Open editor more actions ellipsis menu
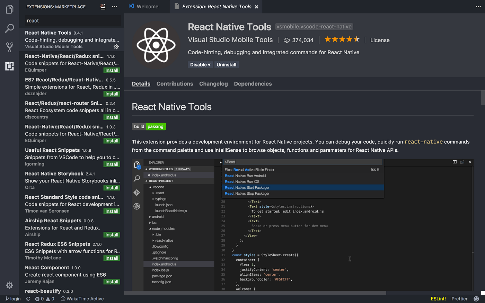 [478, 7]
